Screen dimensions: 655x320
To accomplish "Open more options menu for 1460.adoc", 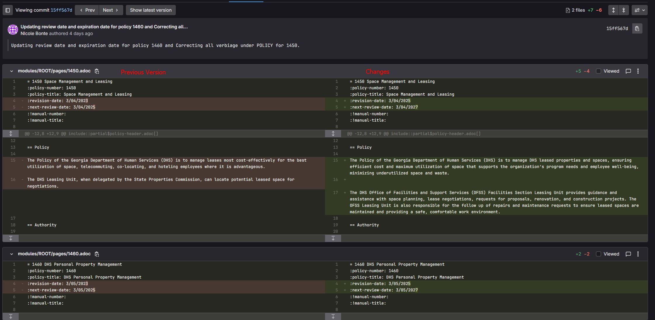I will (x=638, y=254).
